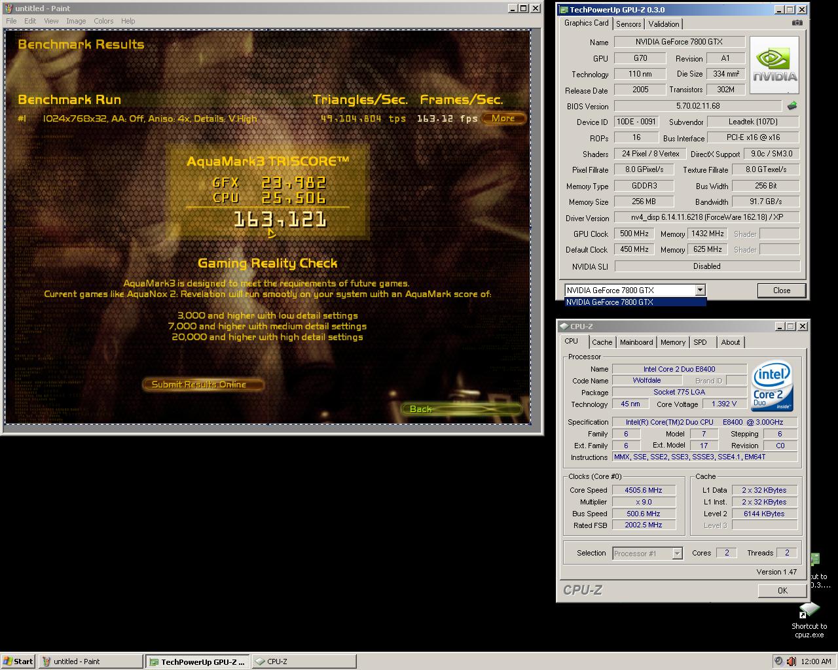Click the Intel Core 2 Duo logo
This screenshot has height=670, width=838.
tap(772, 385)
